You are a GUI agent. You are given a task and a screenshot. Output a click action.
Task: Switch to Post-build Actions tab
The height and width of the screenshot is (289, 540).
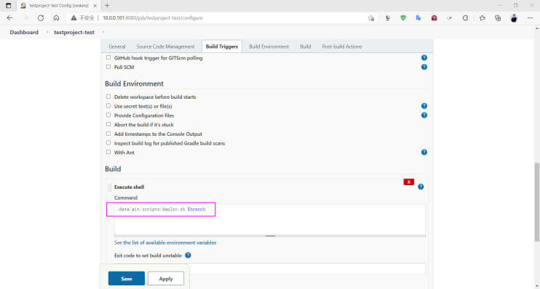click(341, 46)
